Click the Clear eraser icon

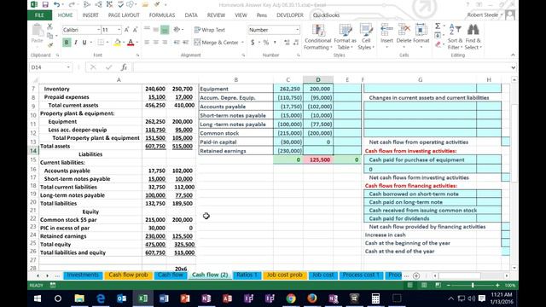coord(438,44)
